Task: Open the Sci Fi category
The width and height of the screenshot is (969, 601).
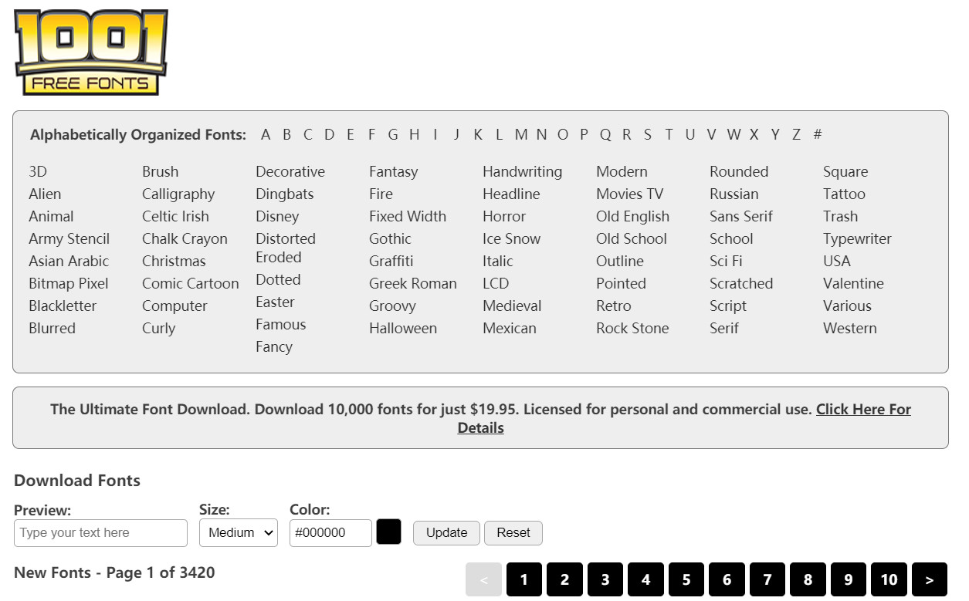Action: pyautogui.click(x=726, y=261)
